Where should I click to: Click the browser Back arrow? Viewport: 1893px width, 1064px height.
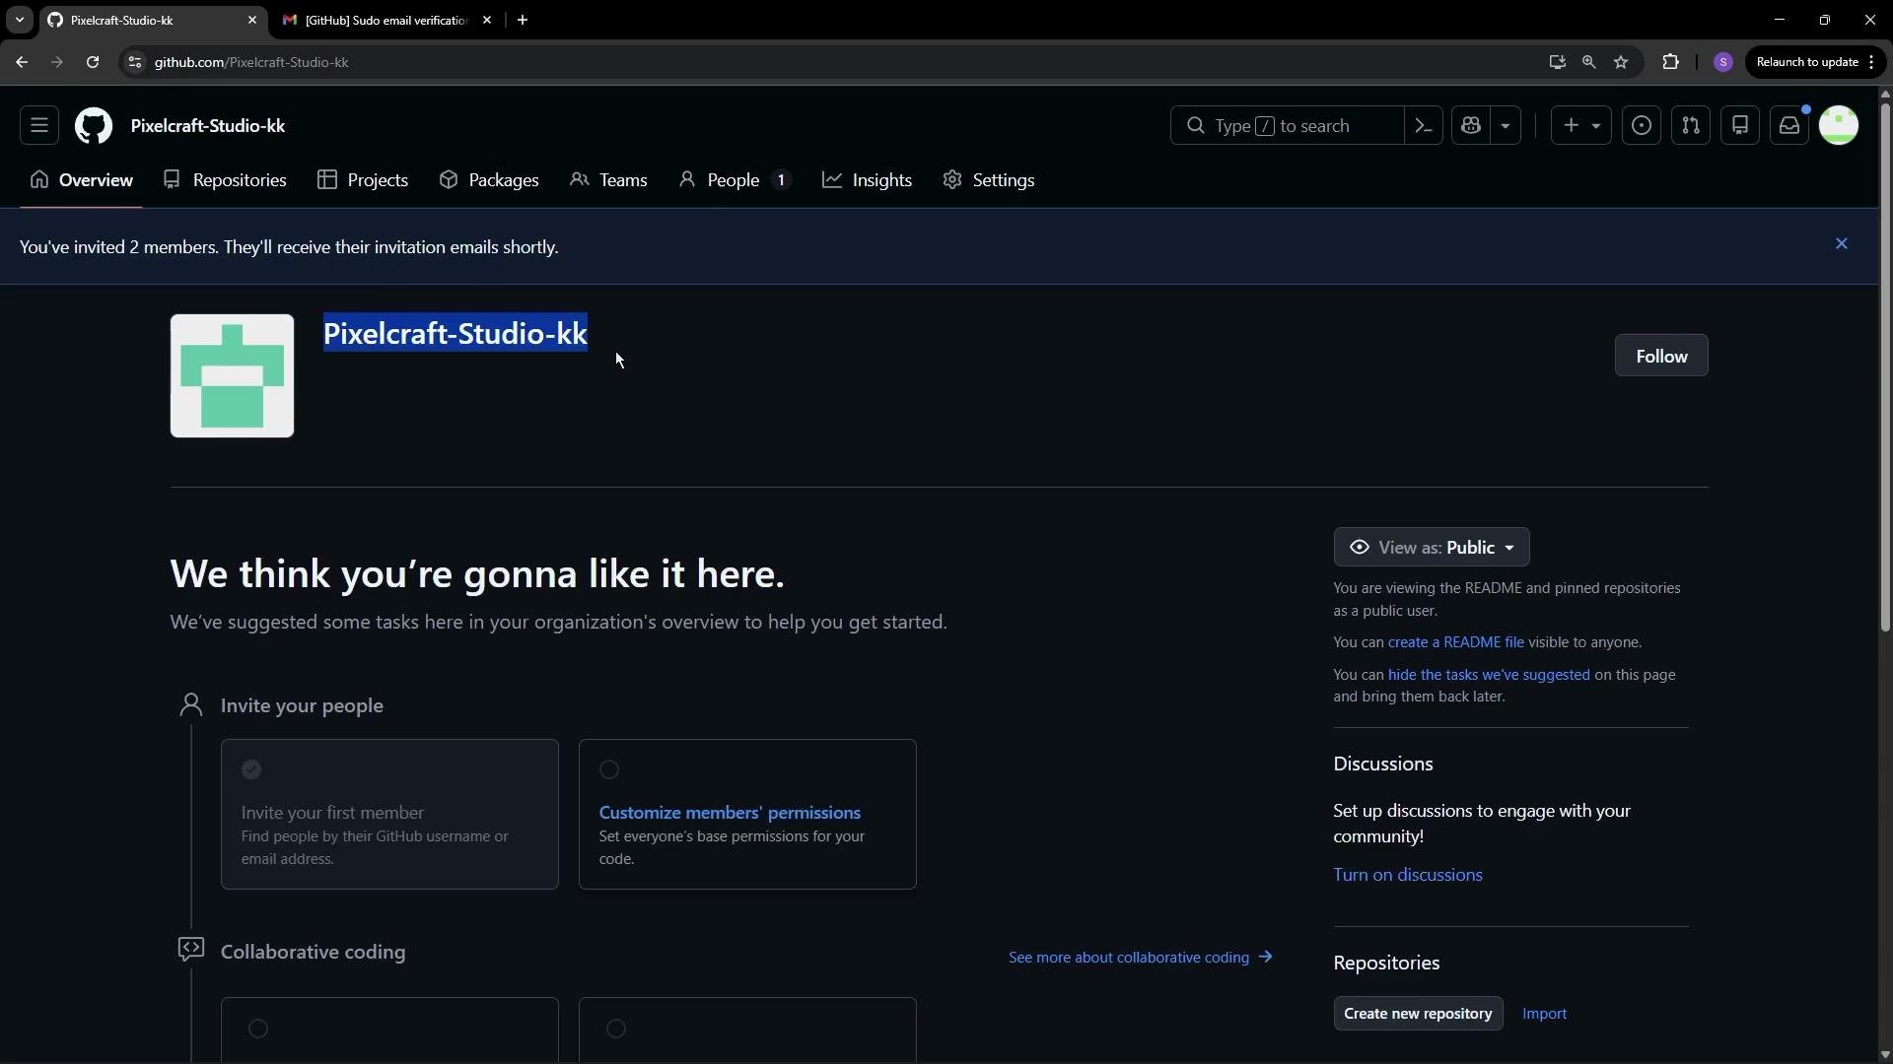pos(22,62)
